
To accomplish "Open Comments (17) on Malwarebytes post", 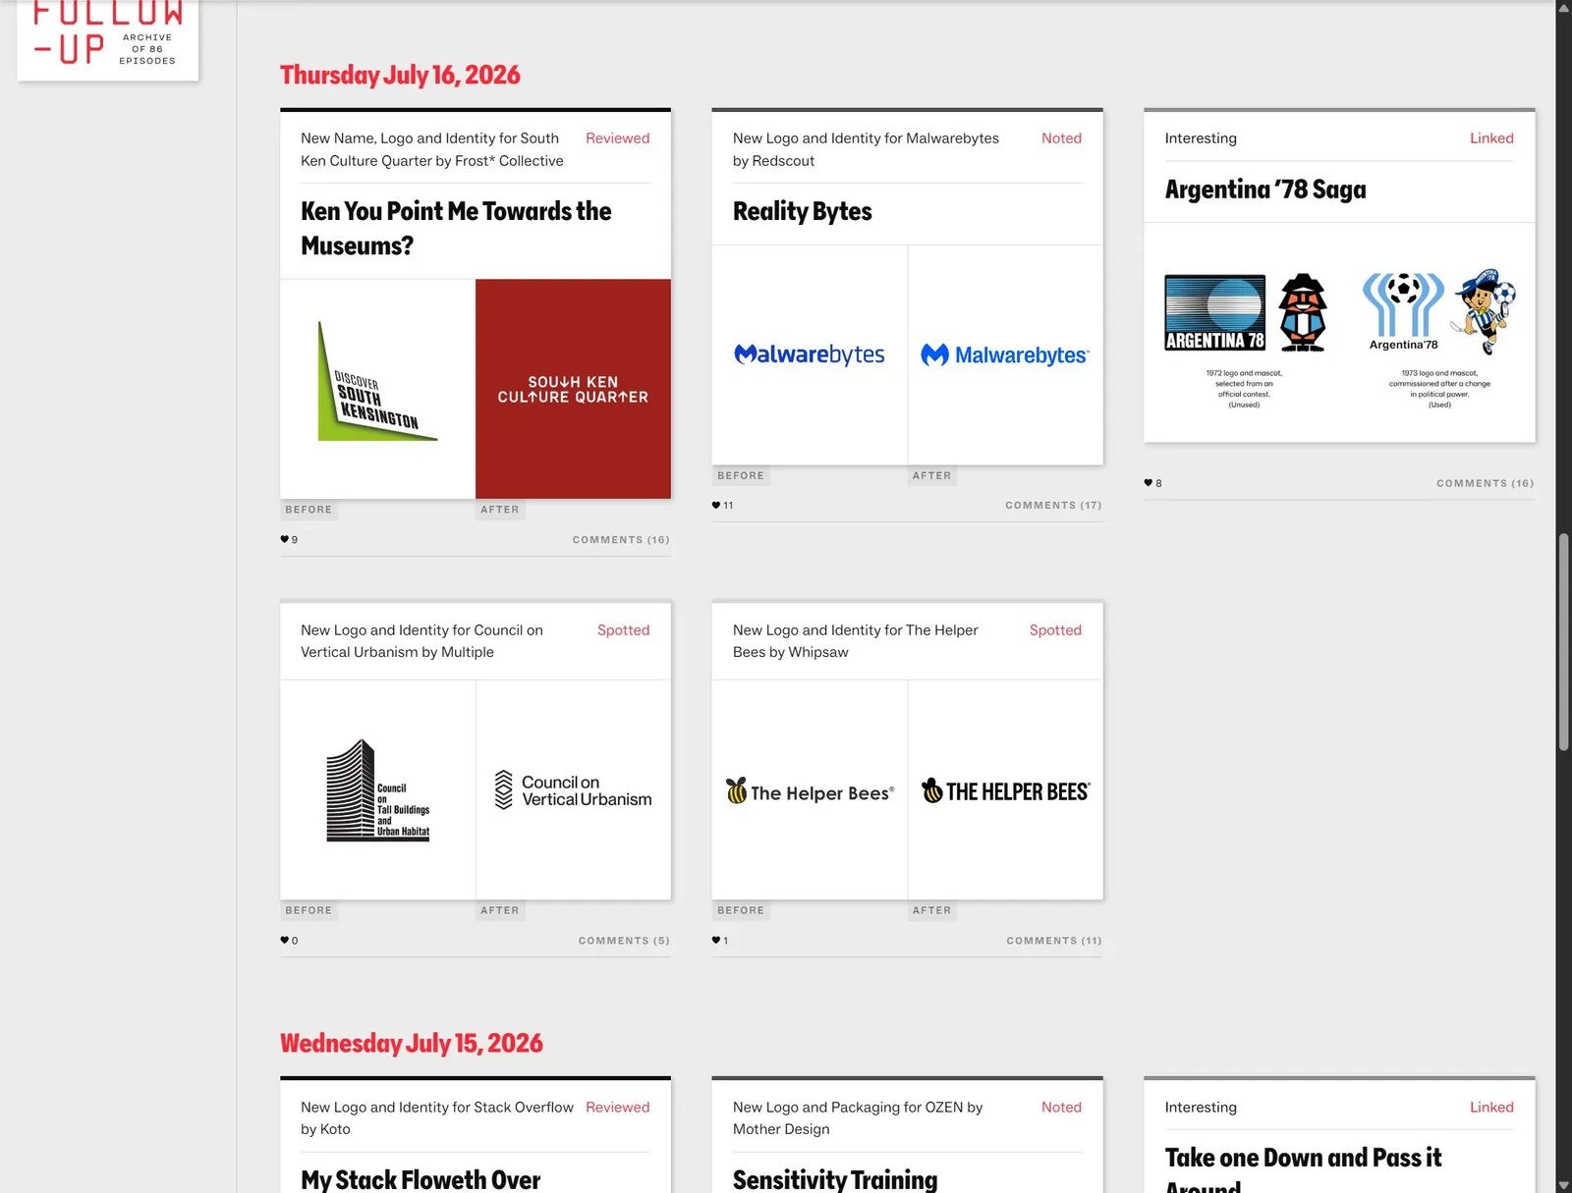I will tap(1053, 506).
